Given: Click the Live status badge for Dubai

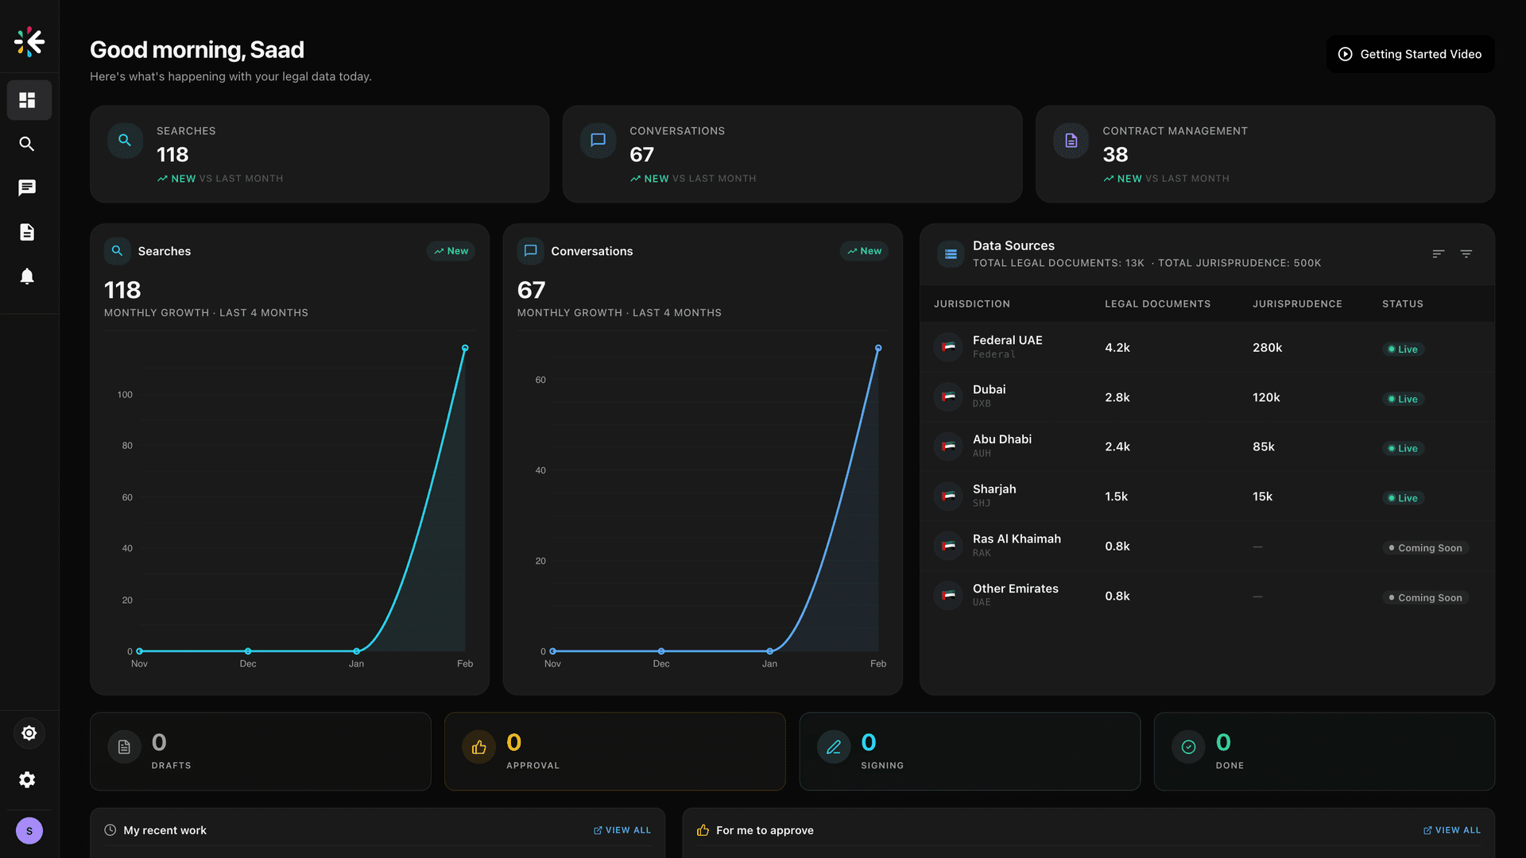Looking at the screenshot, I should pos(1402,399).
